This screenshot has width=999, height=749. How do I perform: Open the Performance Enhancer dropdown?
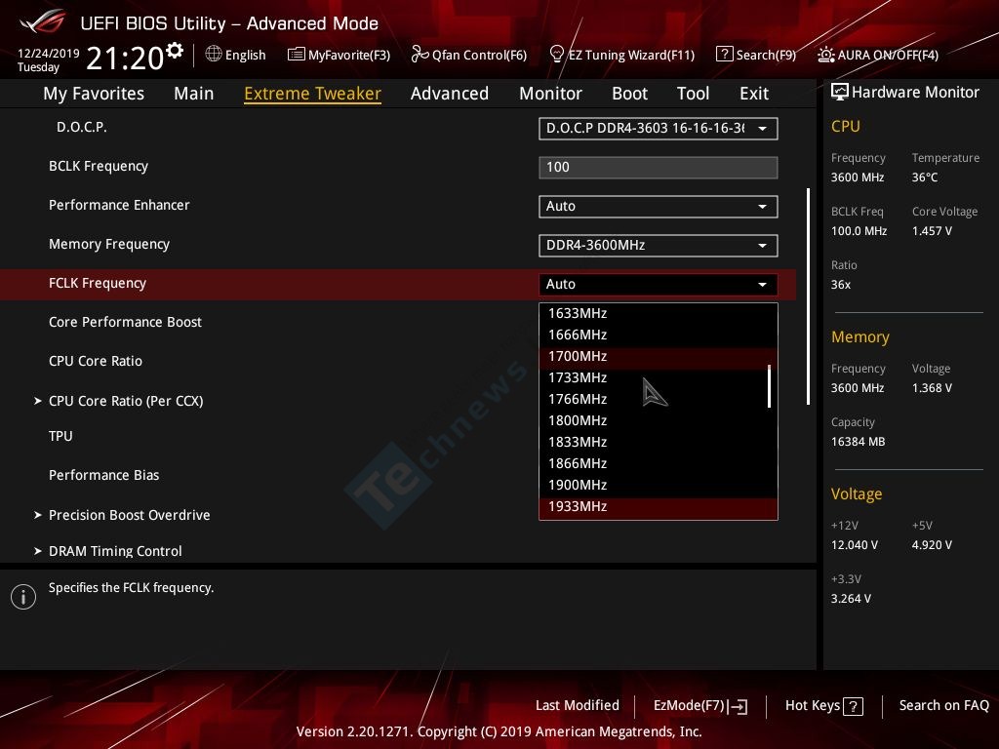pyautogui.click(x=659, y=207)
